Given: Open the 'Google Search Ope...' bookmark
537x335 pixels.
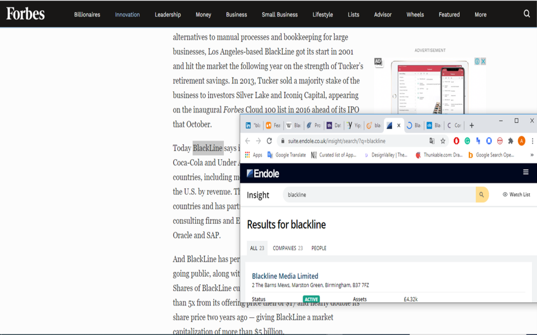Looking at the screenshot, I should point(491,155).
